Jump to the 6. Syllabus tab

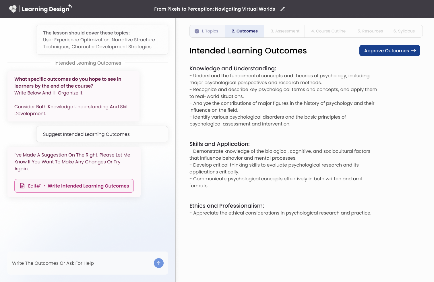pyautogui.click(x=404, y=31)
